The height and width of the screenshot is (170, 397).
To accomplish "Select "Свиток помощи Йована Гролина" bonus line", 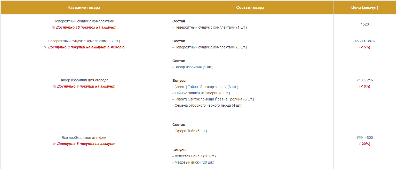I will [x=214, y=99].
